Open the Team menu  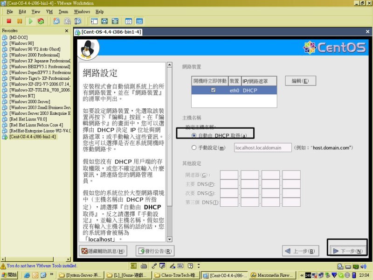pyautogui.click(x=63, y=12)
